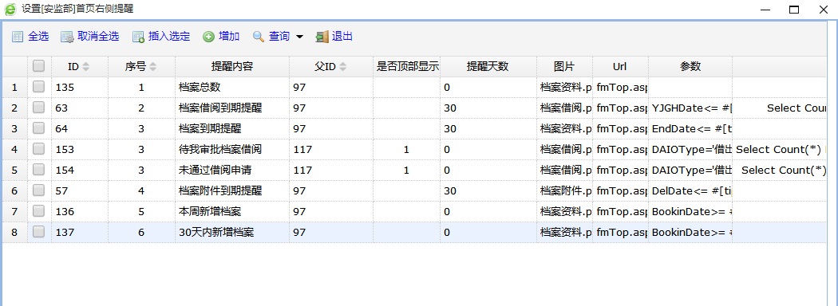The height and width of the screenshot is (306, 838).
Task: Click the 退出 exit door icon
Action: tap(322, 37)
